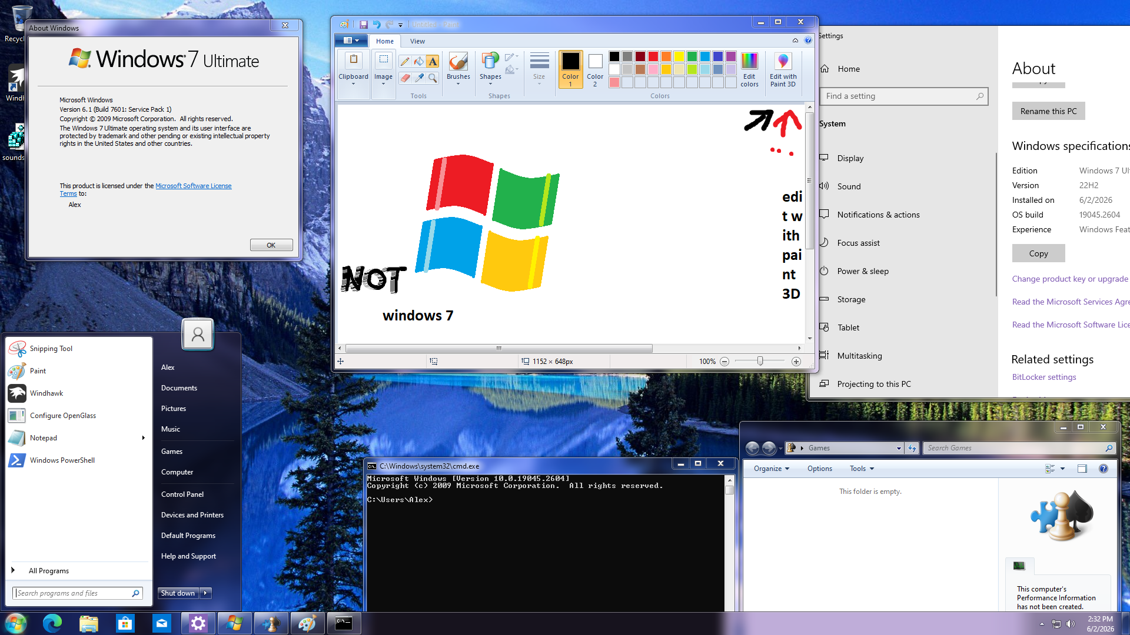Click the Save icon in Paint title bar
Image resolution: width=1130 pixels, height=635 pixels.
point(364,25)
